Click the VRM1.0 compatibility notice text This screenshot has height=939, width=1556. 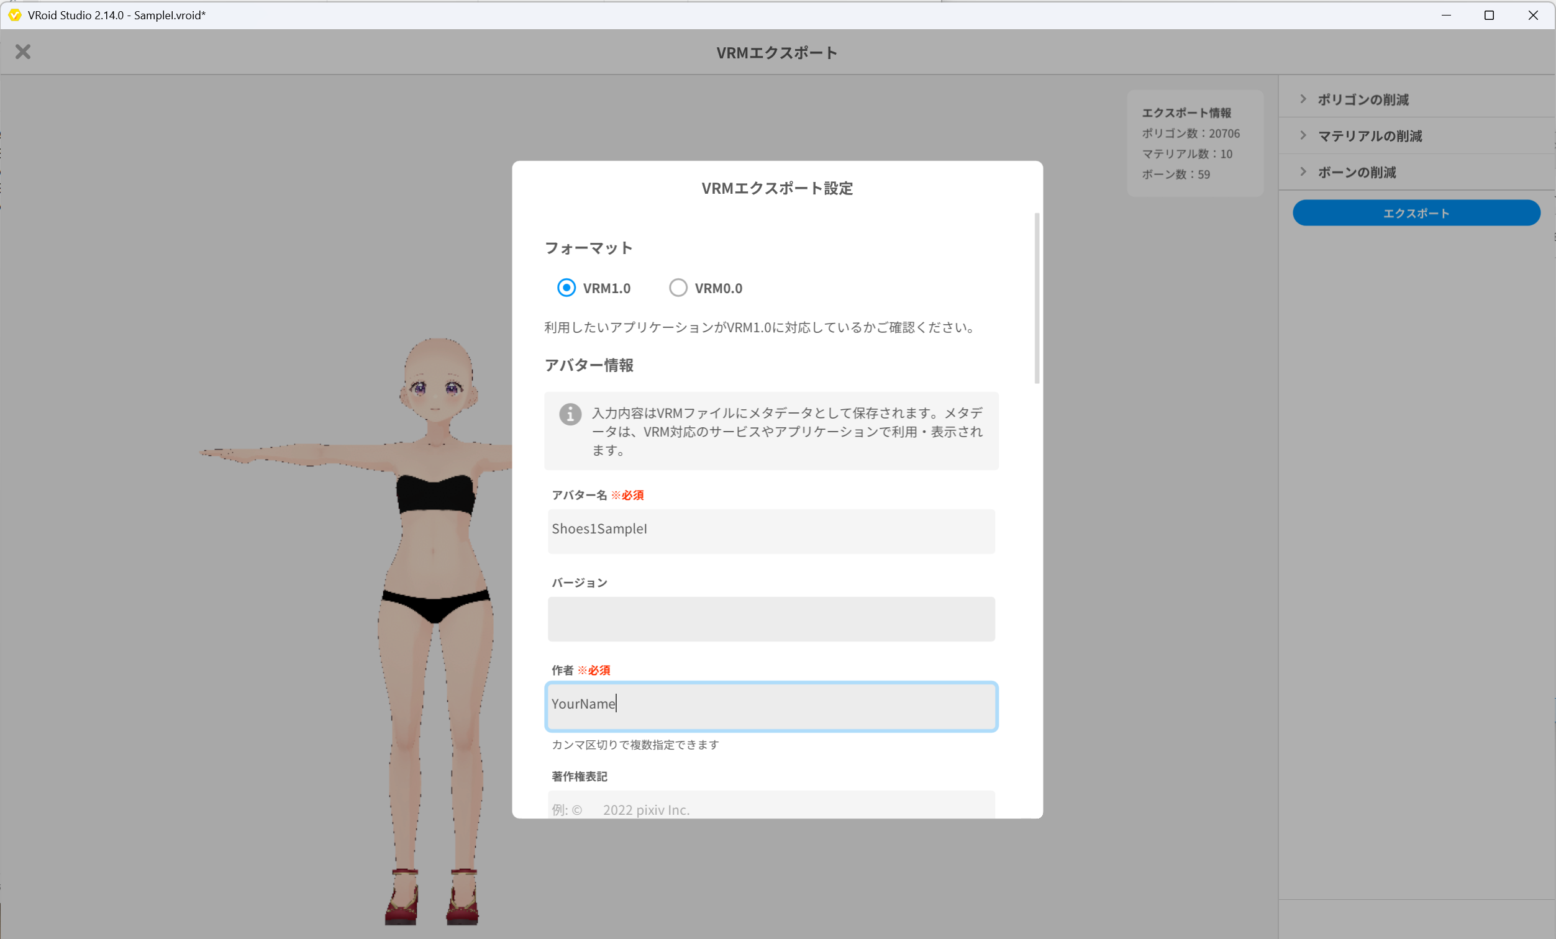(x=761, y=328)
